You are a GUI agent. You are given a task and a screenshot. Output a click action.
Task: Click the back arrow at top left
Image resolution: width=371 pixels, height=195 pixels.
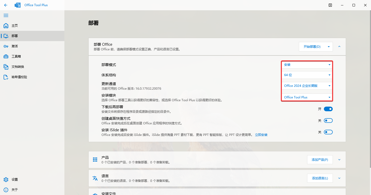[x=6, y=5]
